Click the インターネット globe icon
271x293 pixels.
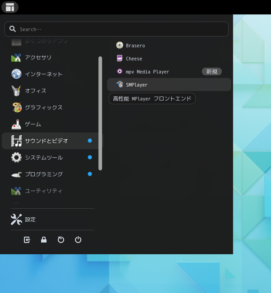[16, 74]
